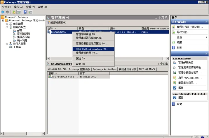Choose 管理诊断日志记录属性 in context menu
This screenshot has width=209, height=138.
93,43
